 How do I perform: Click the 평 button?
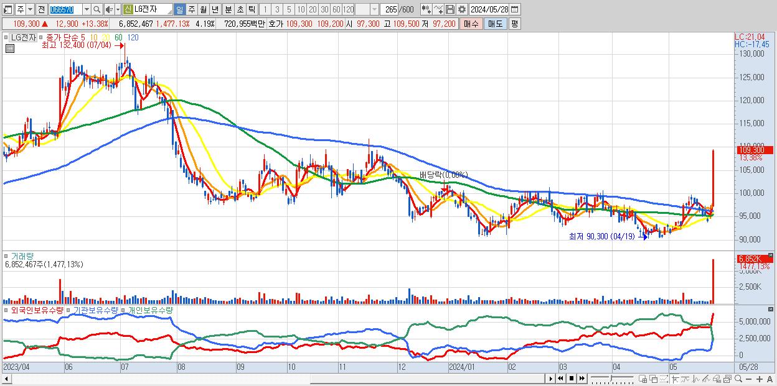[514, 24]
